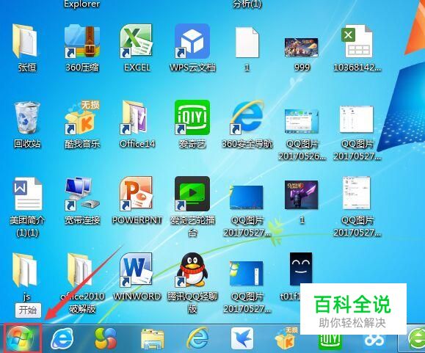Open the 回收站 recycle bin

coord(26,118)
